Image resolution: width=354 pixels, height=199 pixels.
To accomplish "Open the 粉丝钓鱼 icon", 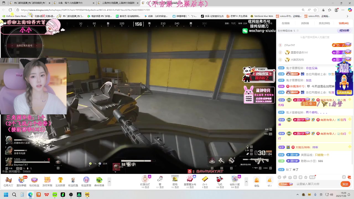I will [x=73, y=182].
